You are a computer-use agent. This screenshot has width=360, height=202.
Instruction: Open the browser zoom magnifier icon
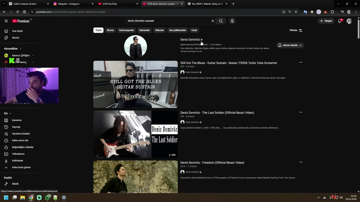[x=290, y=12]
